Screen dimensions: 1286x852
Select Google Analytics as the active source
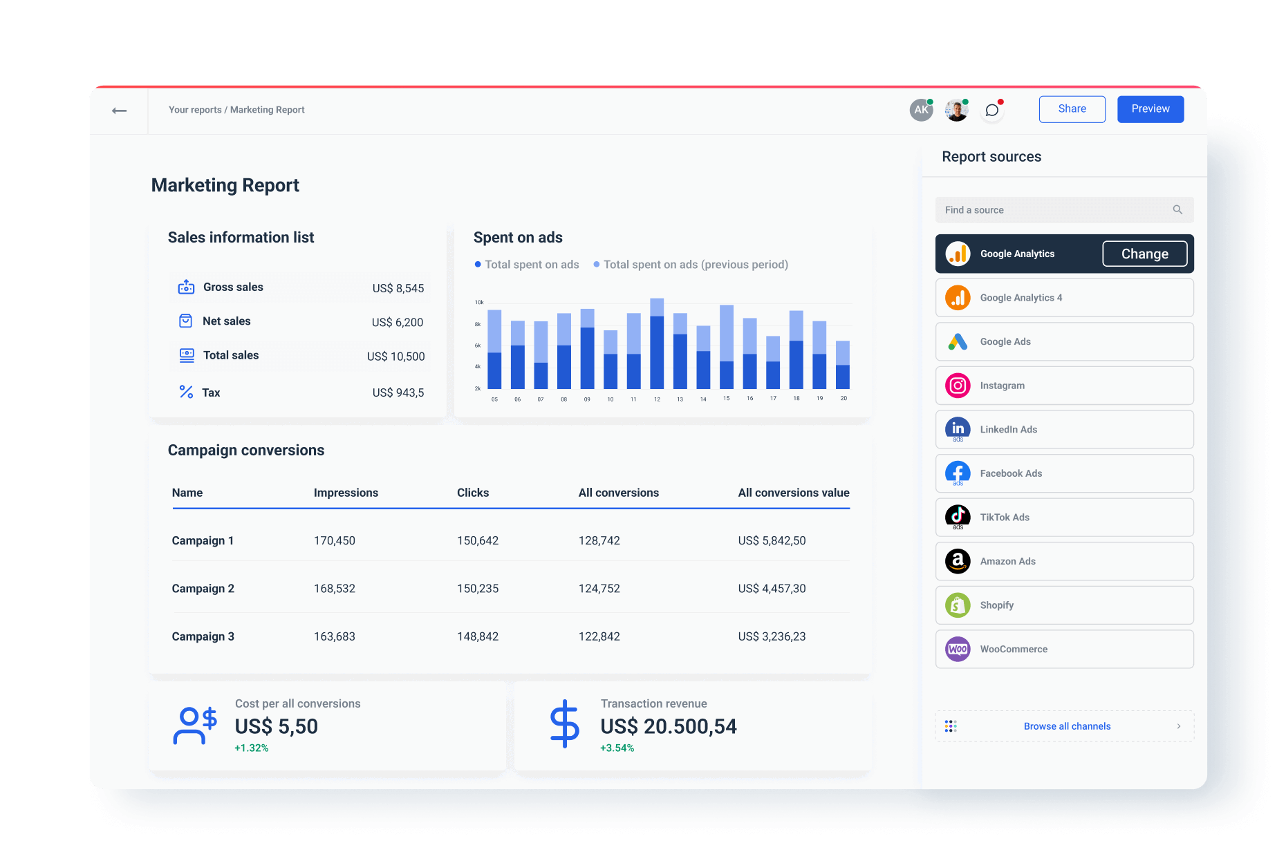click(1016, 254)
